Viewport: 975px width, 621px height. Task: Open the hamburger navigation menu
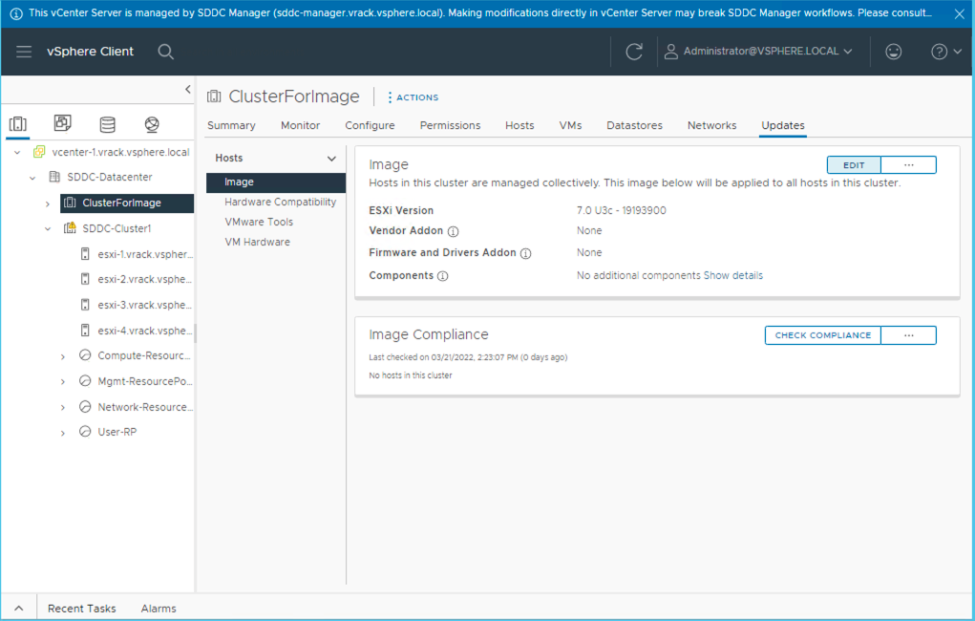click(x=24, y=52)
